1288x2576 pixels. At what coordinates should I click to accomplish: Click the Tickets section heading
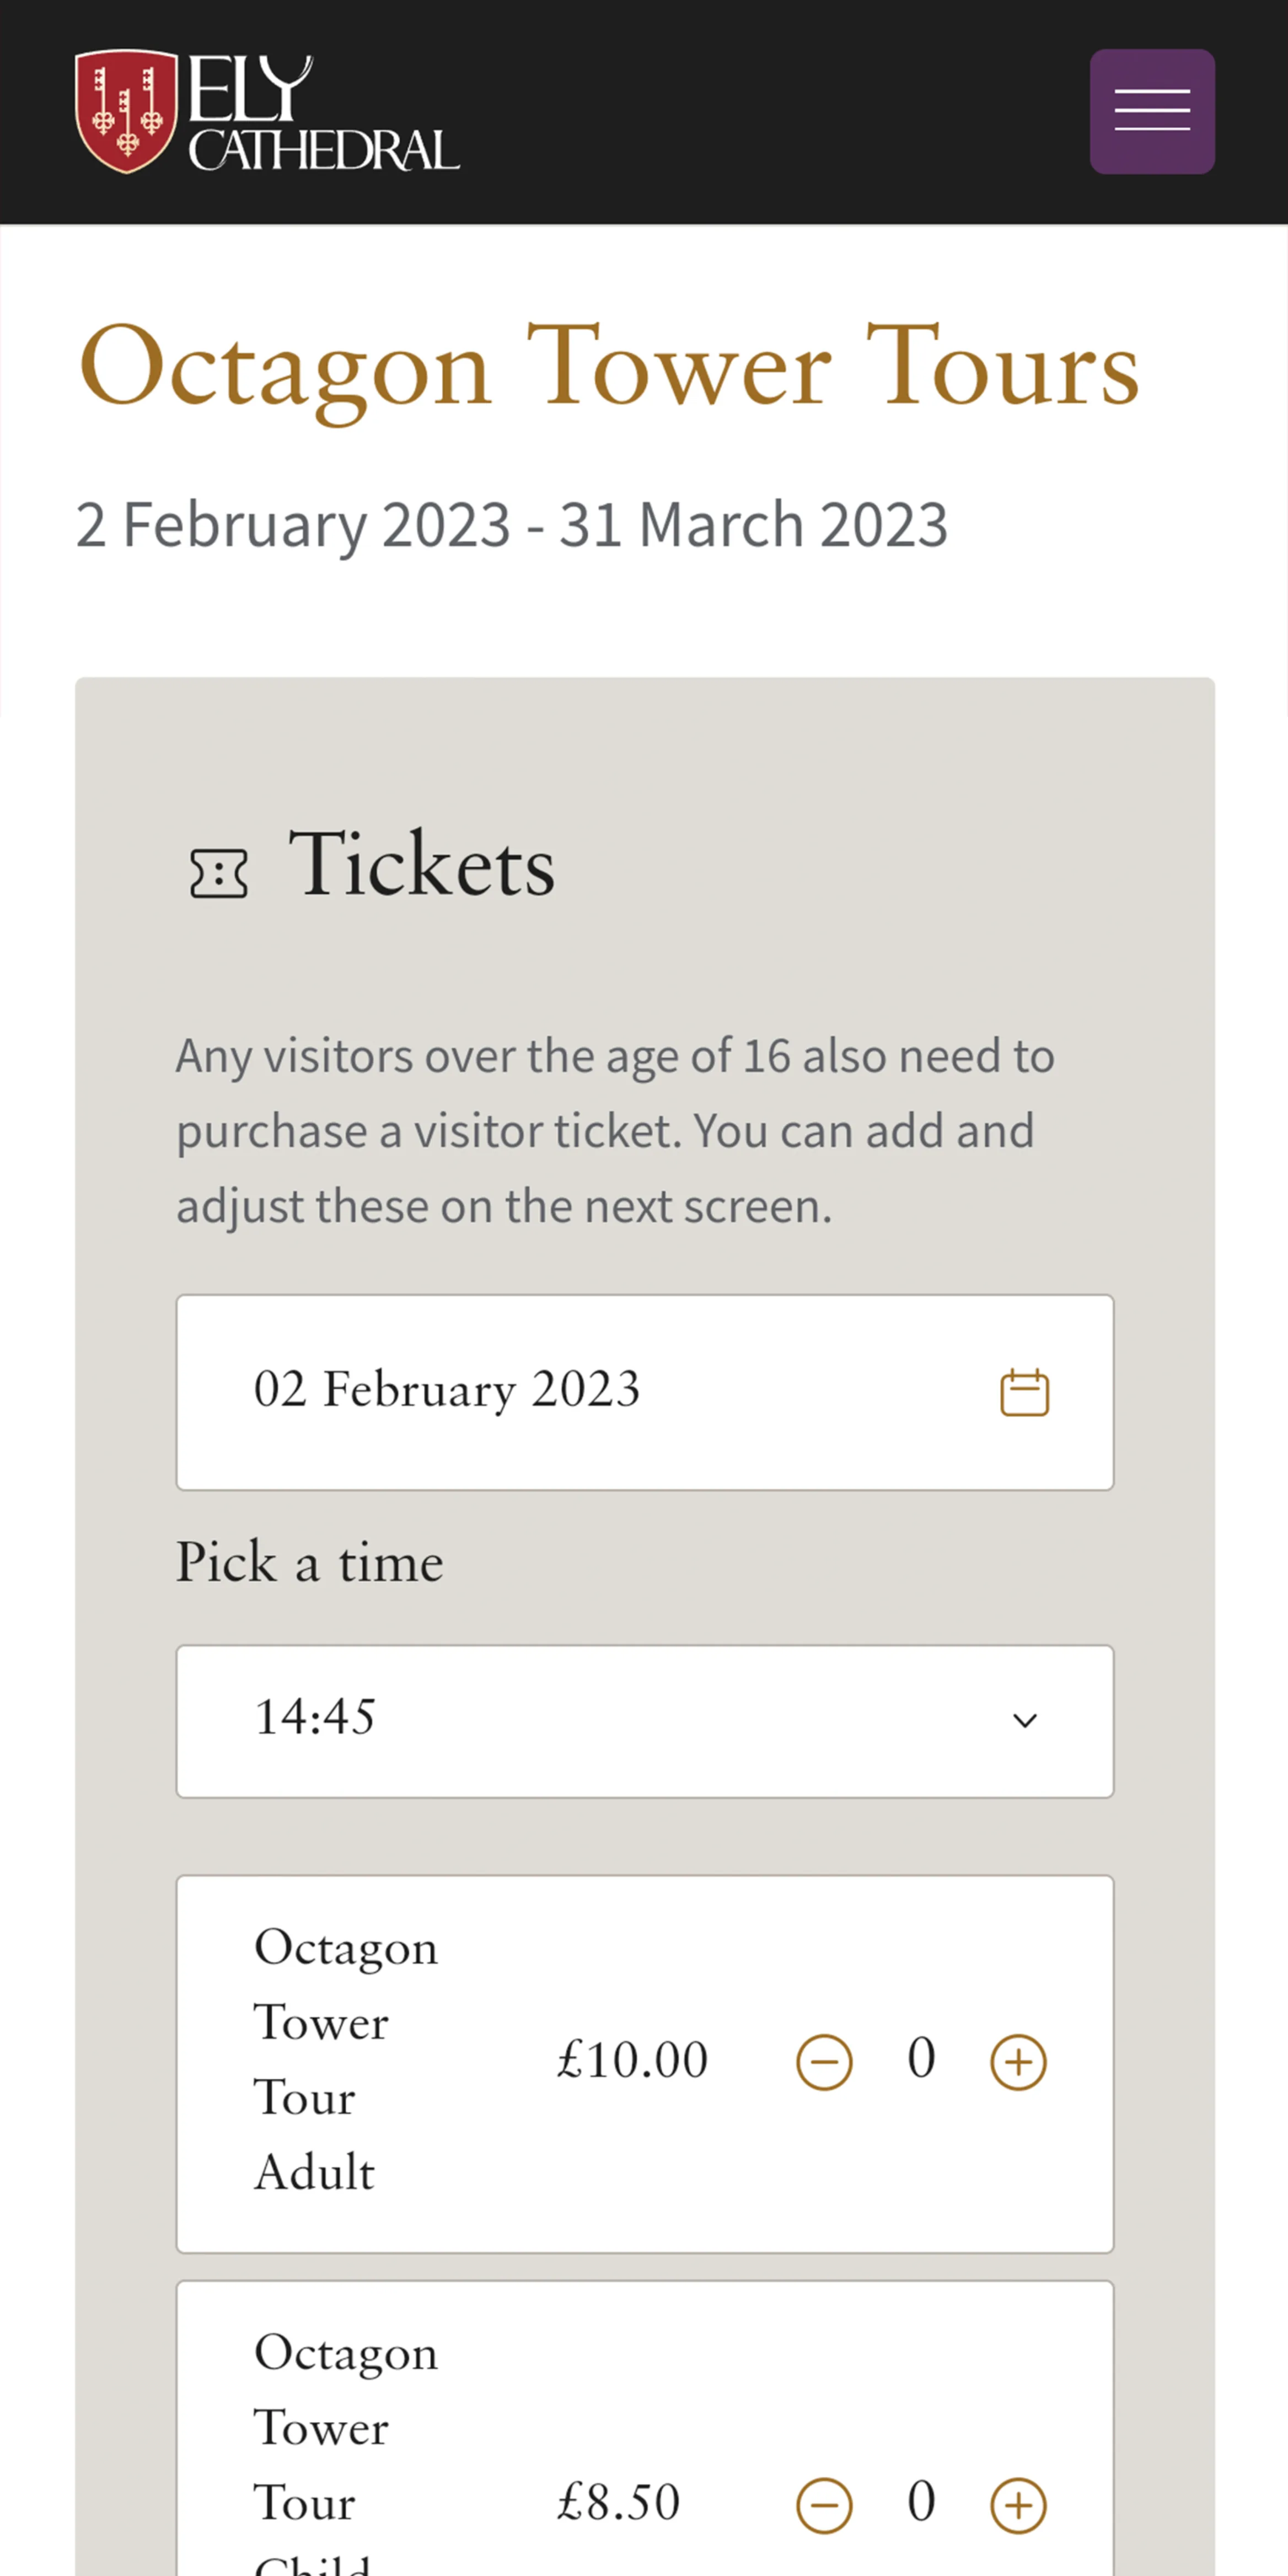pos(421,865)
